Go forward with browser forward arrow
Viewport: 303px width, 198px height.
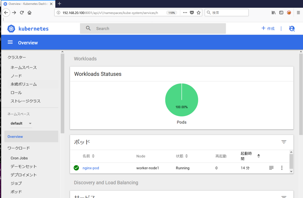14,12
